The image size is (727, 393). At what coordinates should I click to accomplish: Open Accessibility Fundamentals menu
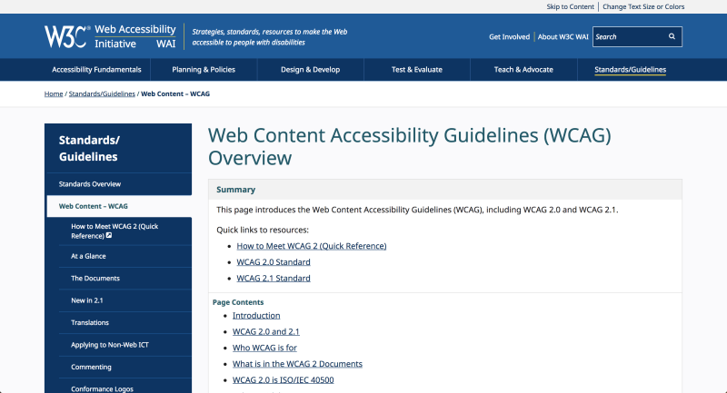coord(96,70)
